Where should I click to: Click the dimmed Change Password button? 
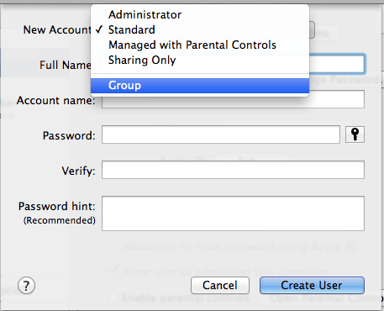[x=346, y=80]
